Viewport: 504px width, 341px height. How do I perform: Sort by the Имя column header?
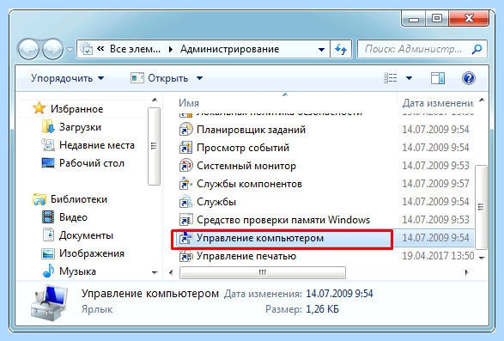point(189,103)
